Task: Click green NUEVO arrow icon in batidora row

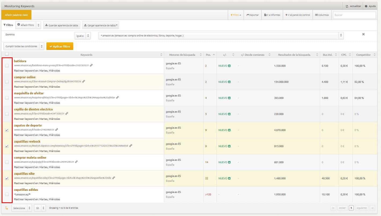Action: (229, 66)
